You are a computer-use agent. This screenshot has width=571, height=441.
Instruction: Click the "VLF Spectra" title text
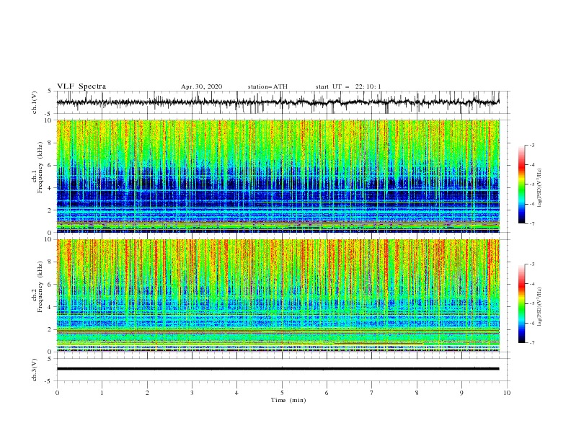point(81,86)
